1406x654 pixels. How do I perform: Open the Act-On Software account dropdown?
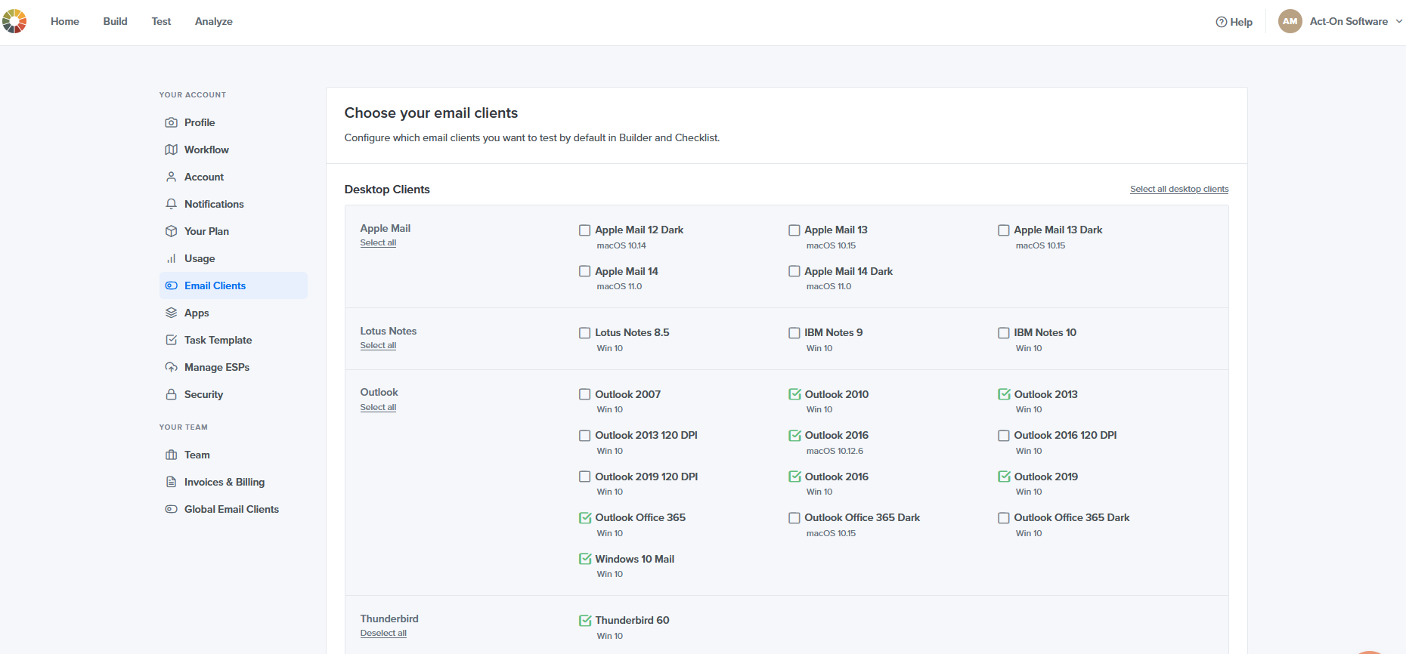(x=1356, y=21)
